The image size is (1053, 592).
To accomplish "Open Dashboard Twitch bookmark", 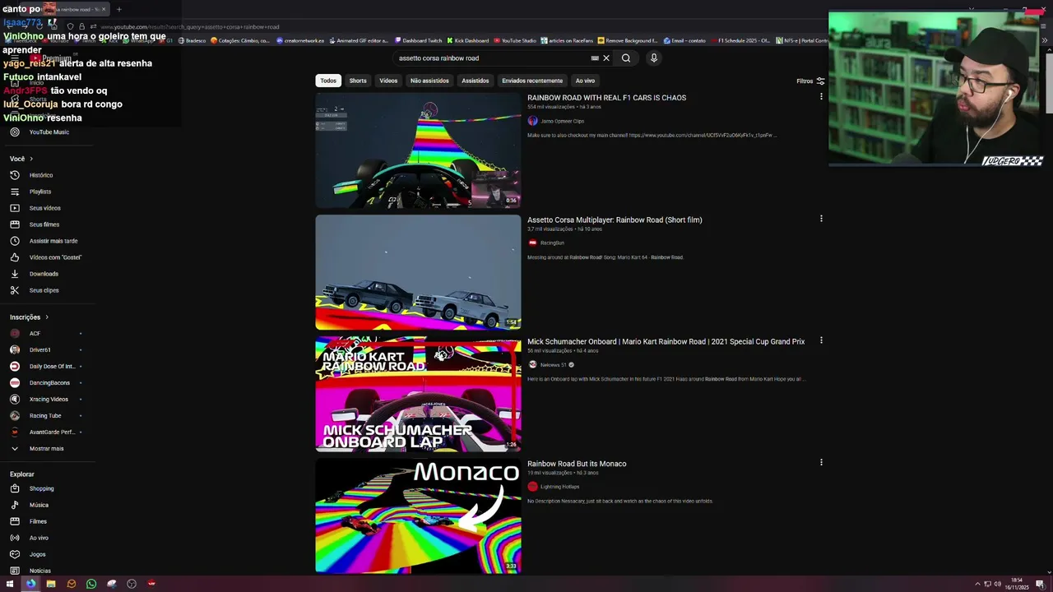I will [x=419, y=40].
